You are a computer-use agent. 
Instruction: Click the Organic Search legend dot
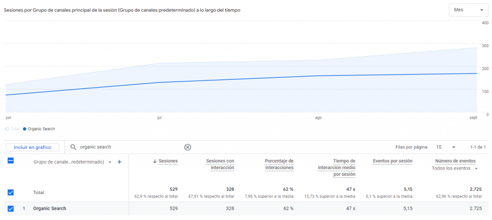tap(25, 129)
